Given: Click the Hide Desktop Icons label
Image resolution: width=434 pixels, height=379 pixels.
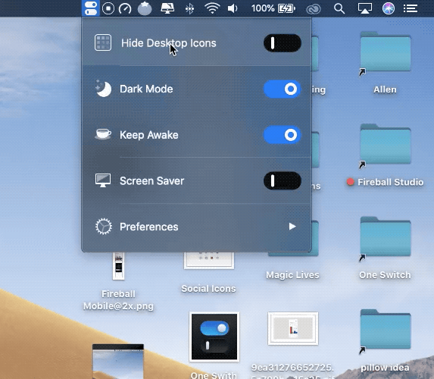Looking at the screenshot, I should point(169,43).
